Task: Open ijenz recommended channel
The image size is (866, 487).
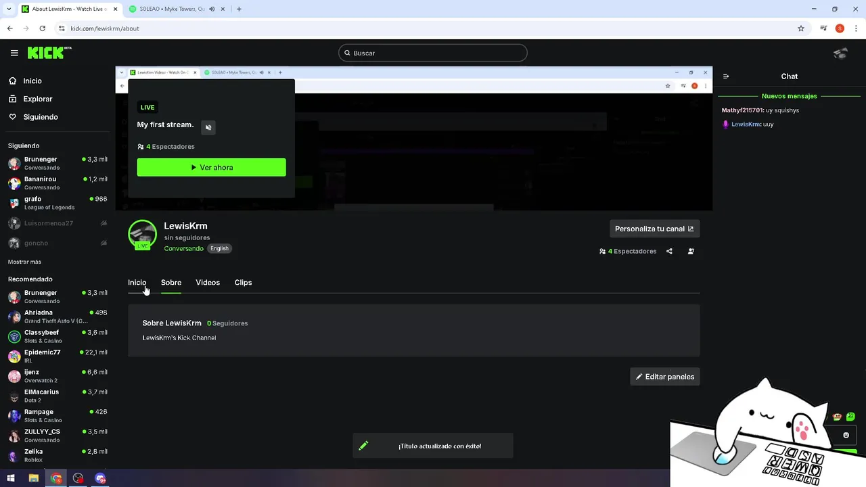Action: coord(58,376)
